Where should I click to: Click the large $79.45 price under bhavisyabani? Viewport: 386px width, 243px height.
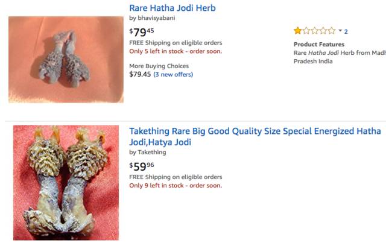[x=142, y=31]
